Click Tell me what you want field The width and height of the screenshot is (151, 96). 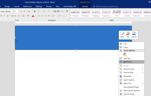coord(107,7)
